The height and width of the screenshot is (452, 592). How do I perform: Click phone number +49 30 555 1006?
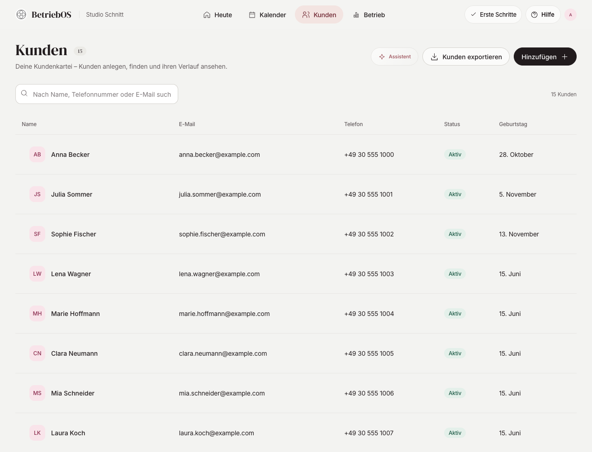click(x=369, y=393)
